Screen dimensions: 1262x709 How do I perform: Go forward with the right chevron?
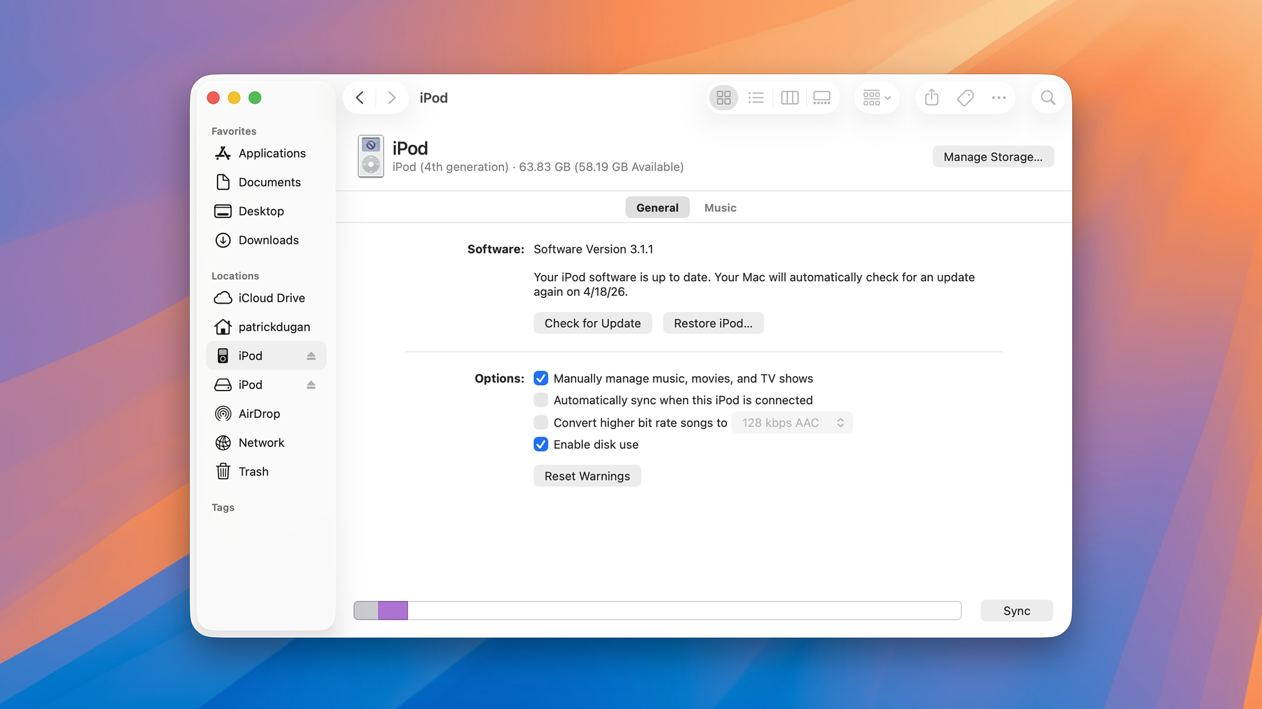[x=391, y=98]
